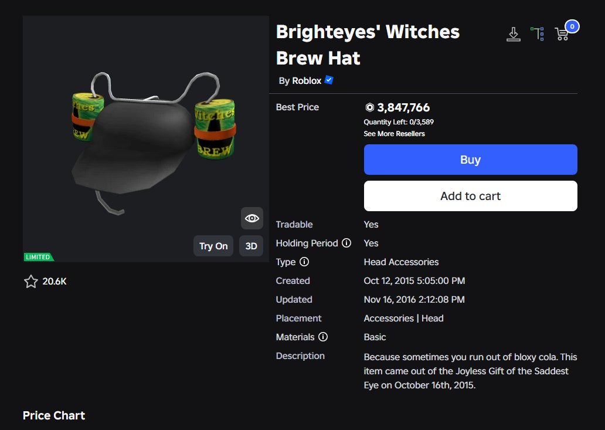
Task: Click the verified badge next to Roblox
Action: click(x=329, y=80)
